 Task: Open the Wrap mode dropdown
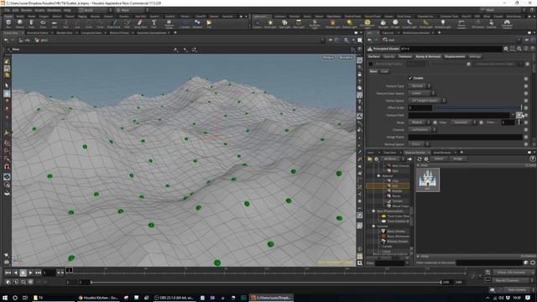click(420, 122)
